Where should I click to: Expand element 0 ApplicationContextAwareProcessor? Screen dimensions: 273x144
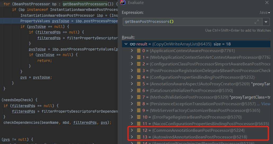click(x=132, y=50)
